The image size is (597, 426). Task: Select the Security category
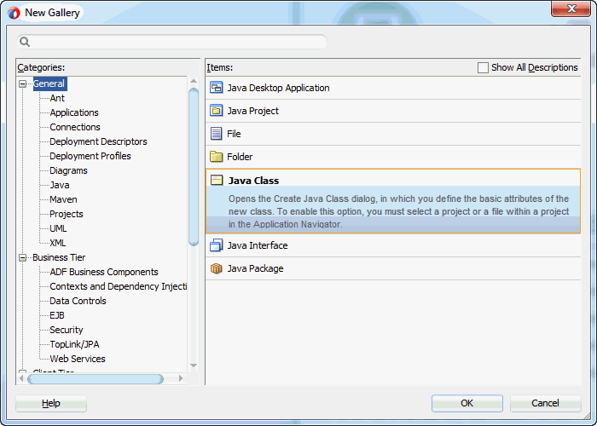point(67,330)
